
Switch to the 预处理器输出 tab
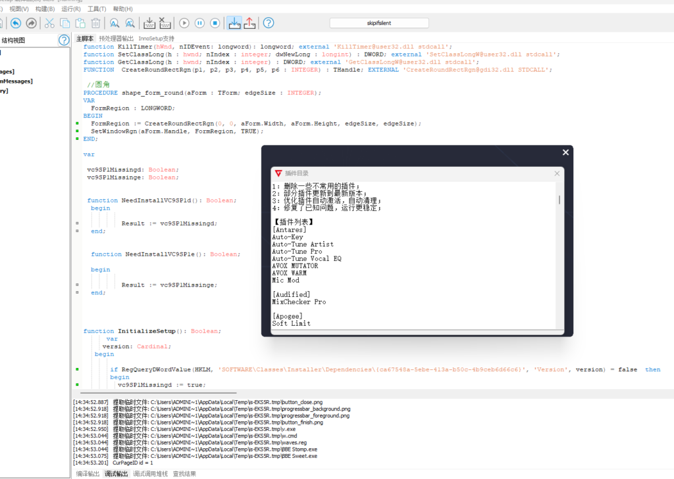117,39
